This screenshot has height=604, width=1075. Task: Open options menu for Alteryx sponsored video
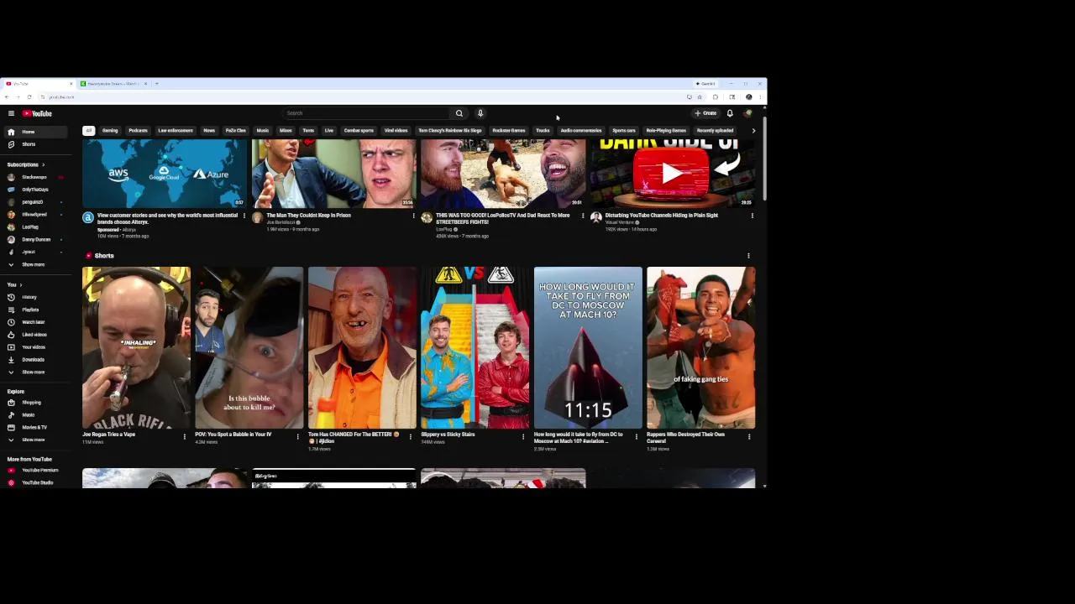click(244, 216)
